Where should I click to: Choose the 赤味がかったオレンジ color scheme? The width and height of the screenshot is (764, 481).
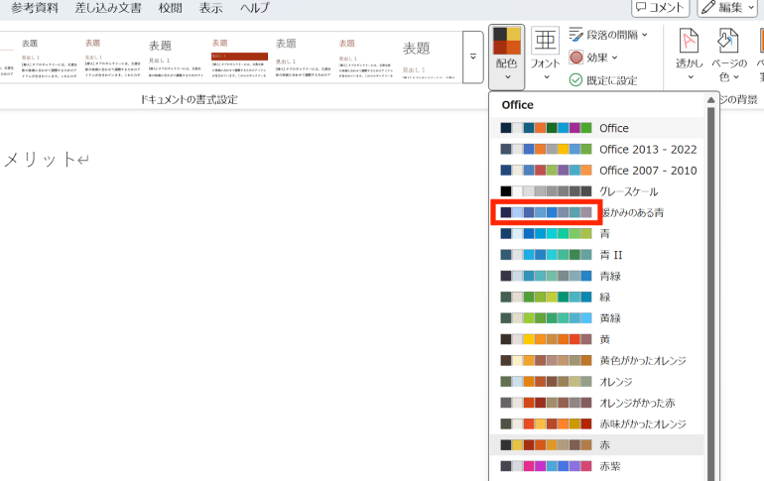pos(597,423)
